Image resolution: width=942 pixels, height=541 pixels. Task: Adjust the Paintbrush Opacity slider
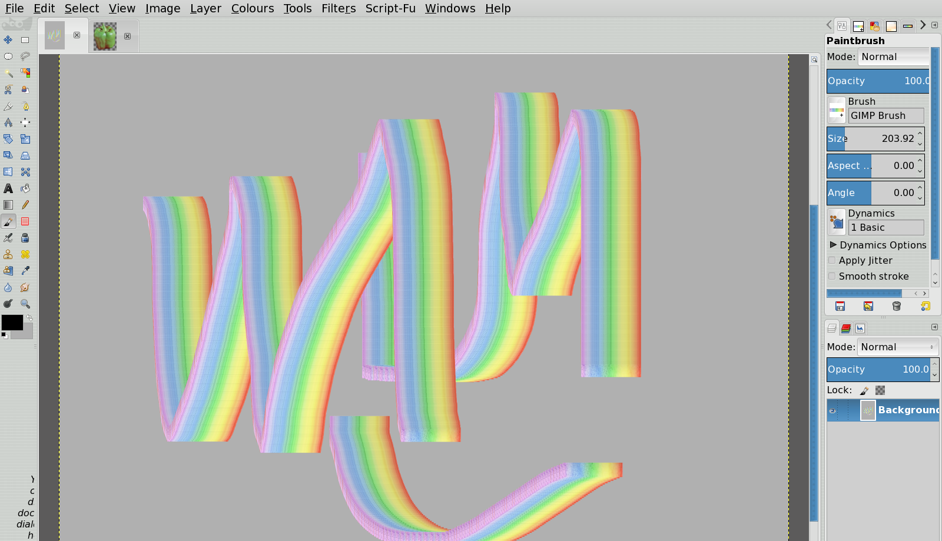tap(878, 81)
